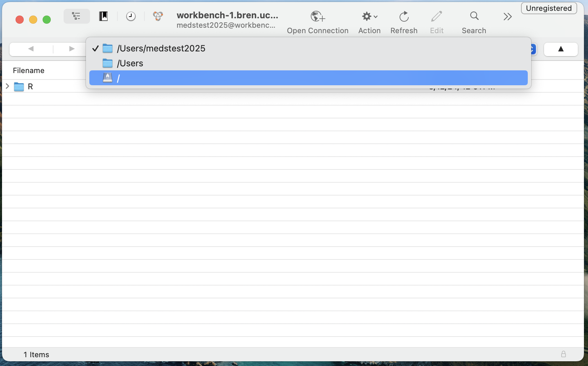Expand the R folder disclosure arrow
588x366 pixels.
(7, 86)
